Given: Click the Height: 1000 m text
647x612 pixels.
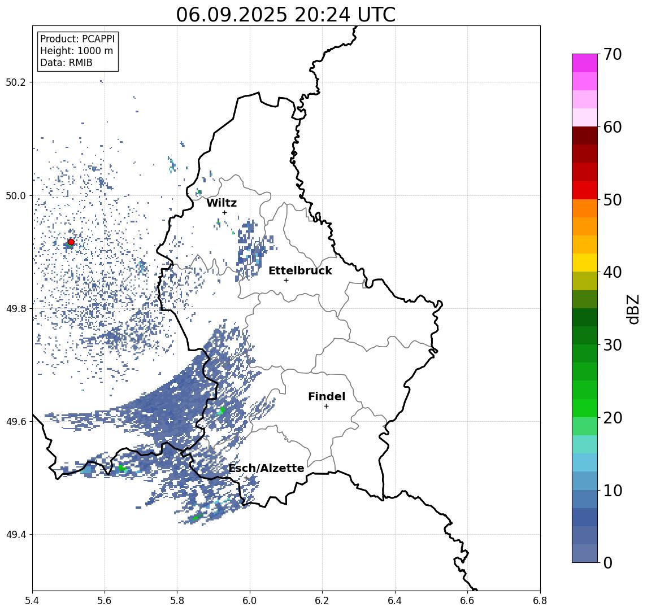Looking at the screenshot, I should tap(76, 51).
